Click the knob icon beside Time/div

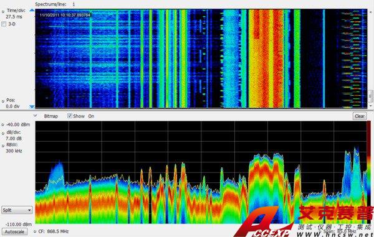pos(3,11)
